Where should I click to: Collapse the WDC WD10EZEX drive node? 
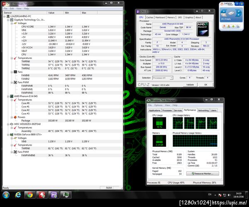(8, 124)
